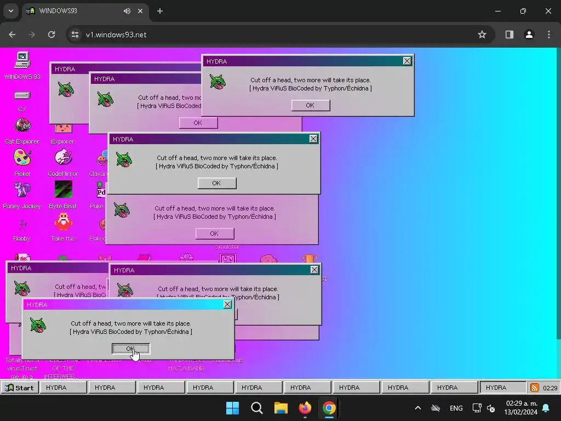Open the OneDrive cloud tray icon

pos(436,408)
